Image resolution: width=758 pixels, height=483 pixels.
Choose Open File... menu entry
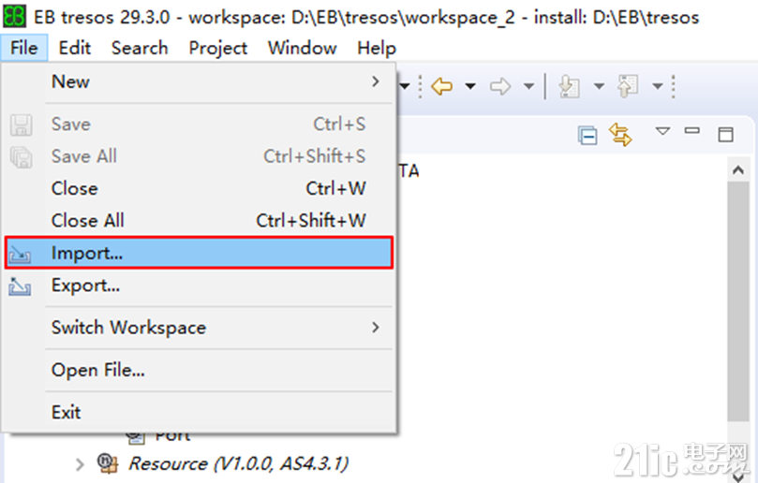point(199,370)
